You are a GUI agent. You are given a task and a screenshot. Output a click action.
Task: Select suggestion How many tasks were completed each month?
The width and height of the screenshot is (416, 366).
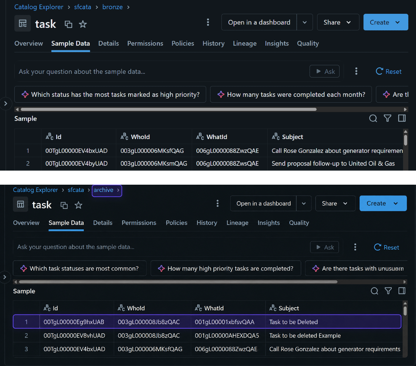(x=291, y=94)
